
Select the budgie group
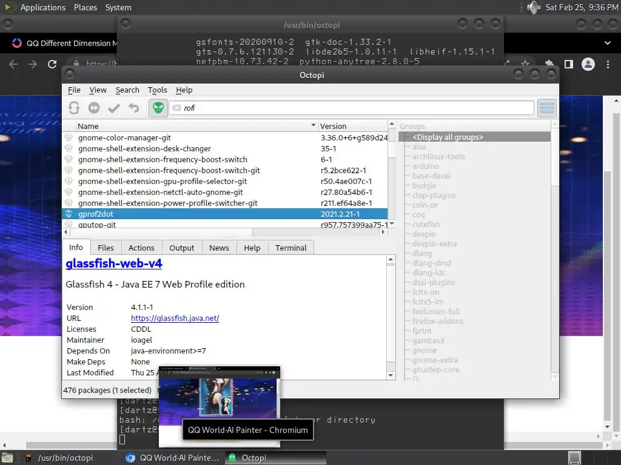tap(424, 185)
